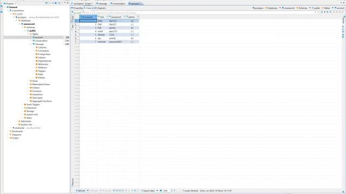Select the conversation table in the tree

[x=41, y=41]
